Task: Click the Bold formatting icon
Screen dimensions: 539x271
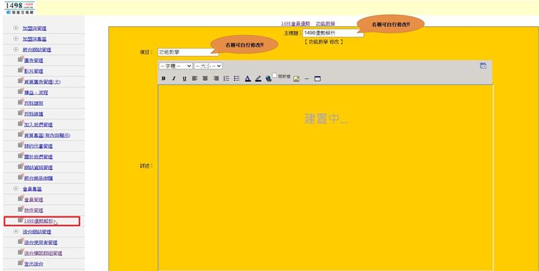Action: pyautogui.click(x=164, y=79)
